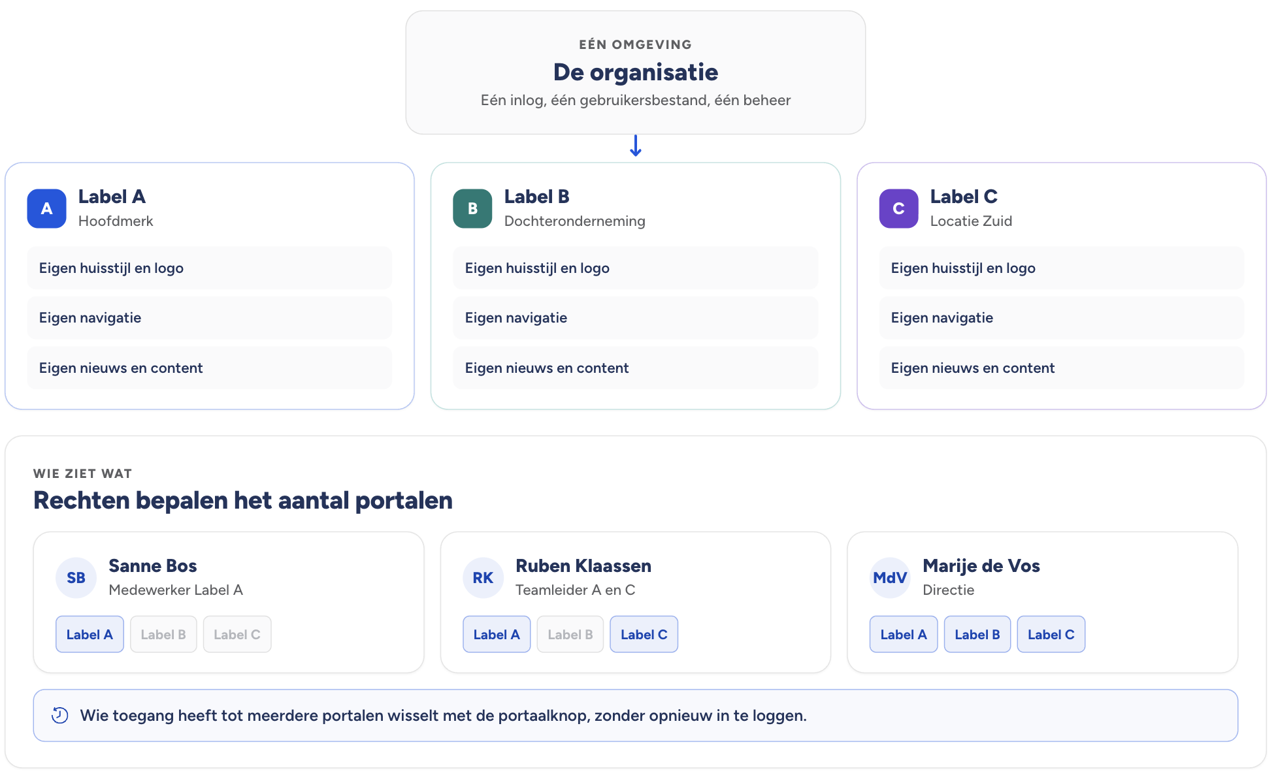Click the green Label B icon

(x=472, y=208)
